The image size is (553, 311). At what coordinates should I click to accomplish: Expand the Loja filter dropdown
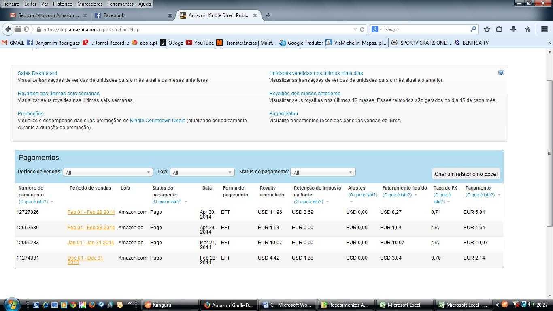point(202,172)
